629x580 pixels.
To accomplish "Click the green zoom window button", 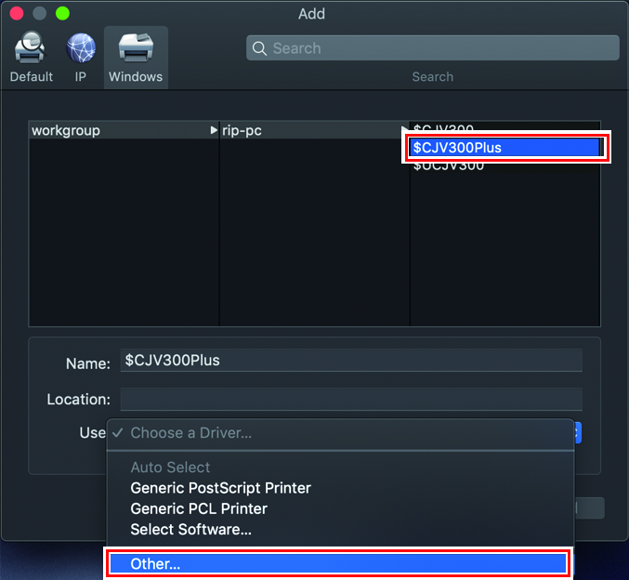I will [x=62, y=13].
